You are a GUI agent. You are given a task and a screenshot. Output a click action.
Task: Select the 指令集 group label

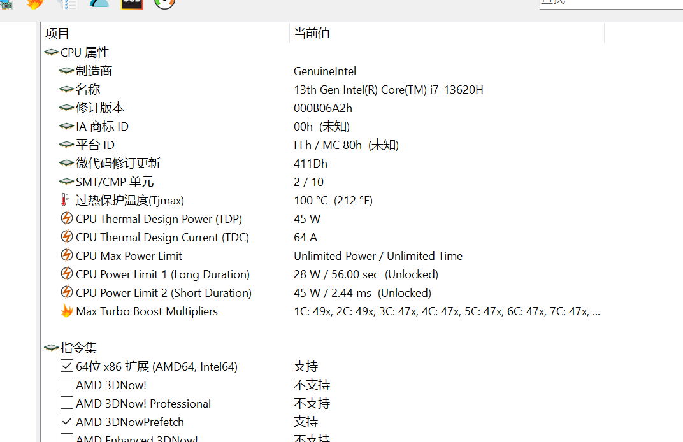click(x=79, y=348)
